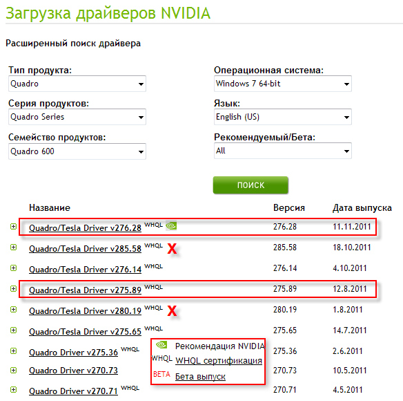Click NVIDIA recommended icon beside v276.28
Viewport: 403px width, 401px height.
171,226
